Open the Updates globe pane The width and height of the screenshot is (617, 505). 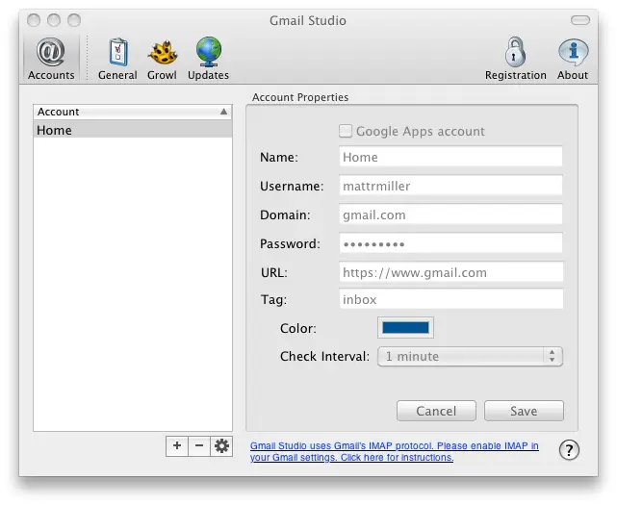pos(208,59)
